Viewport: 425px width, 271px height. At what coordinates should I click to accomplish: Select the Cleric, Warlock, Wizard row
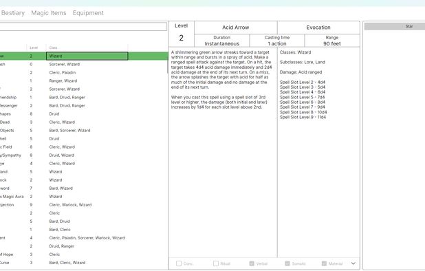[x=83, y=205]
